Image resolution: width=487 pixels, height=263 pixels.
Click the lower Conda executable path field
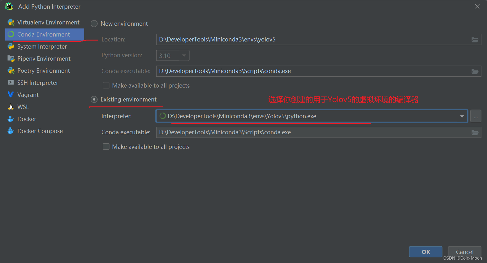pos(319,132)
